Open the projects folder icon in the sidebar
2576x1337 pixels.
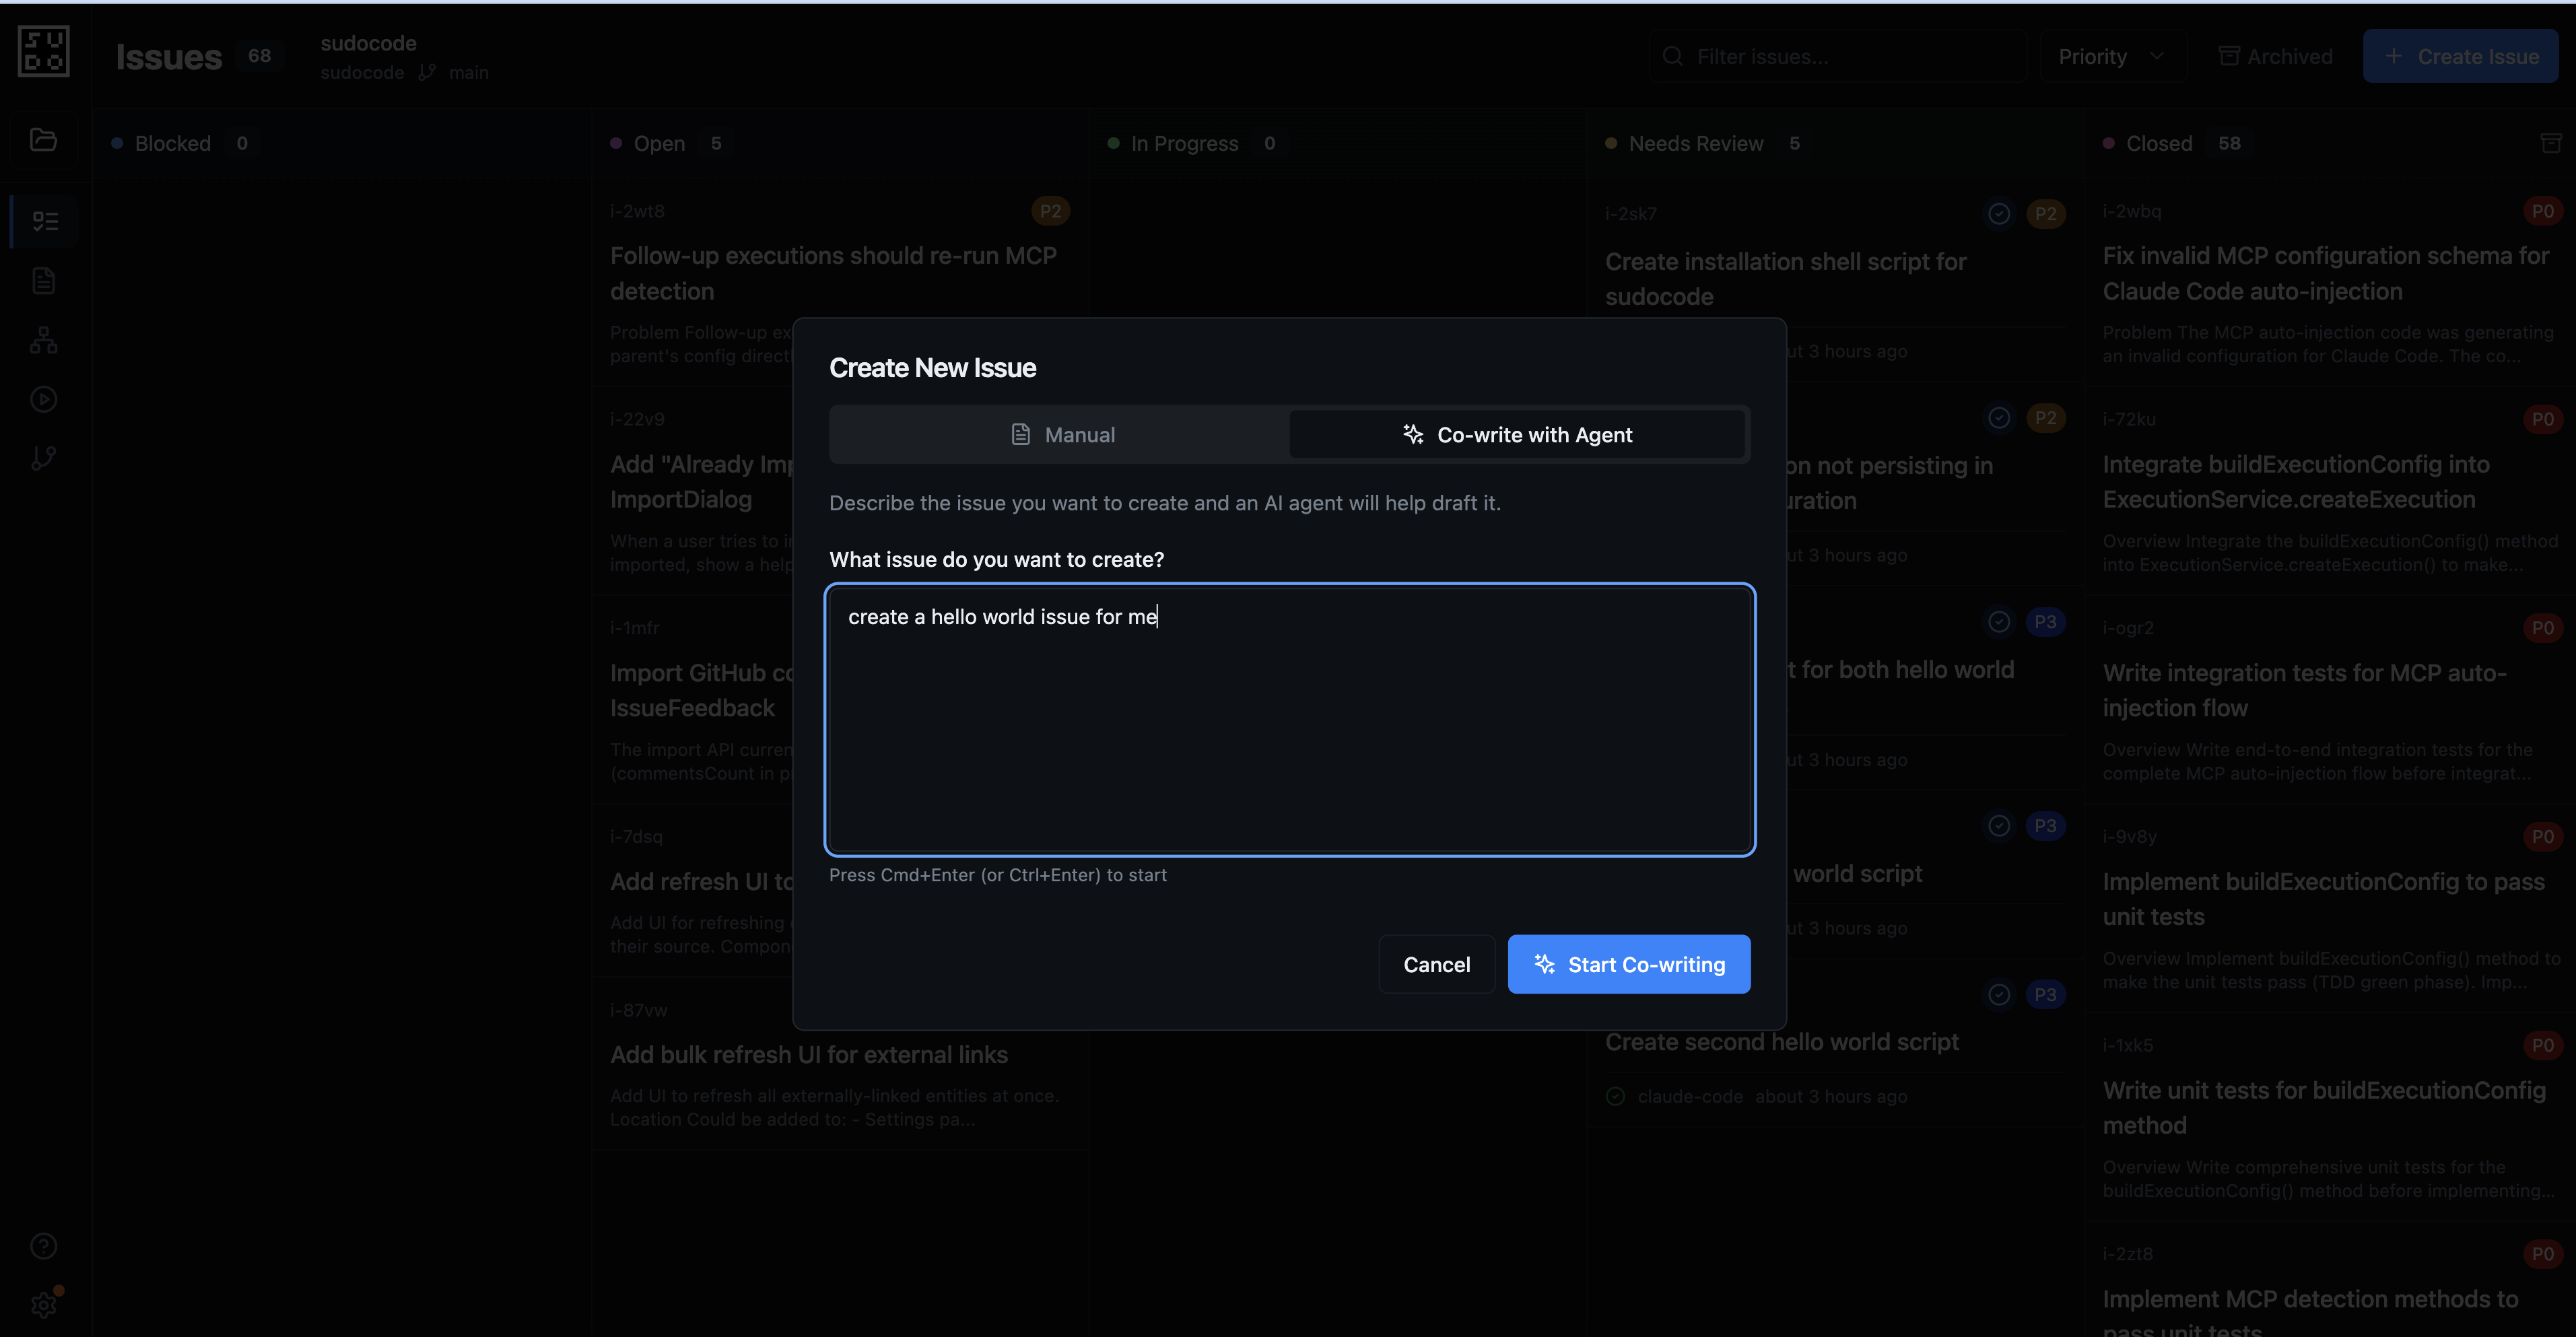click(x=44, y=140)
